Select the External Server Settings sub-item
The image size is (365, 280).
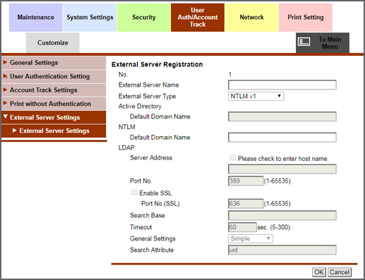point(54,130)
